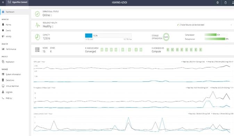Click the free capacity label under bar

128,39
